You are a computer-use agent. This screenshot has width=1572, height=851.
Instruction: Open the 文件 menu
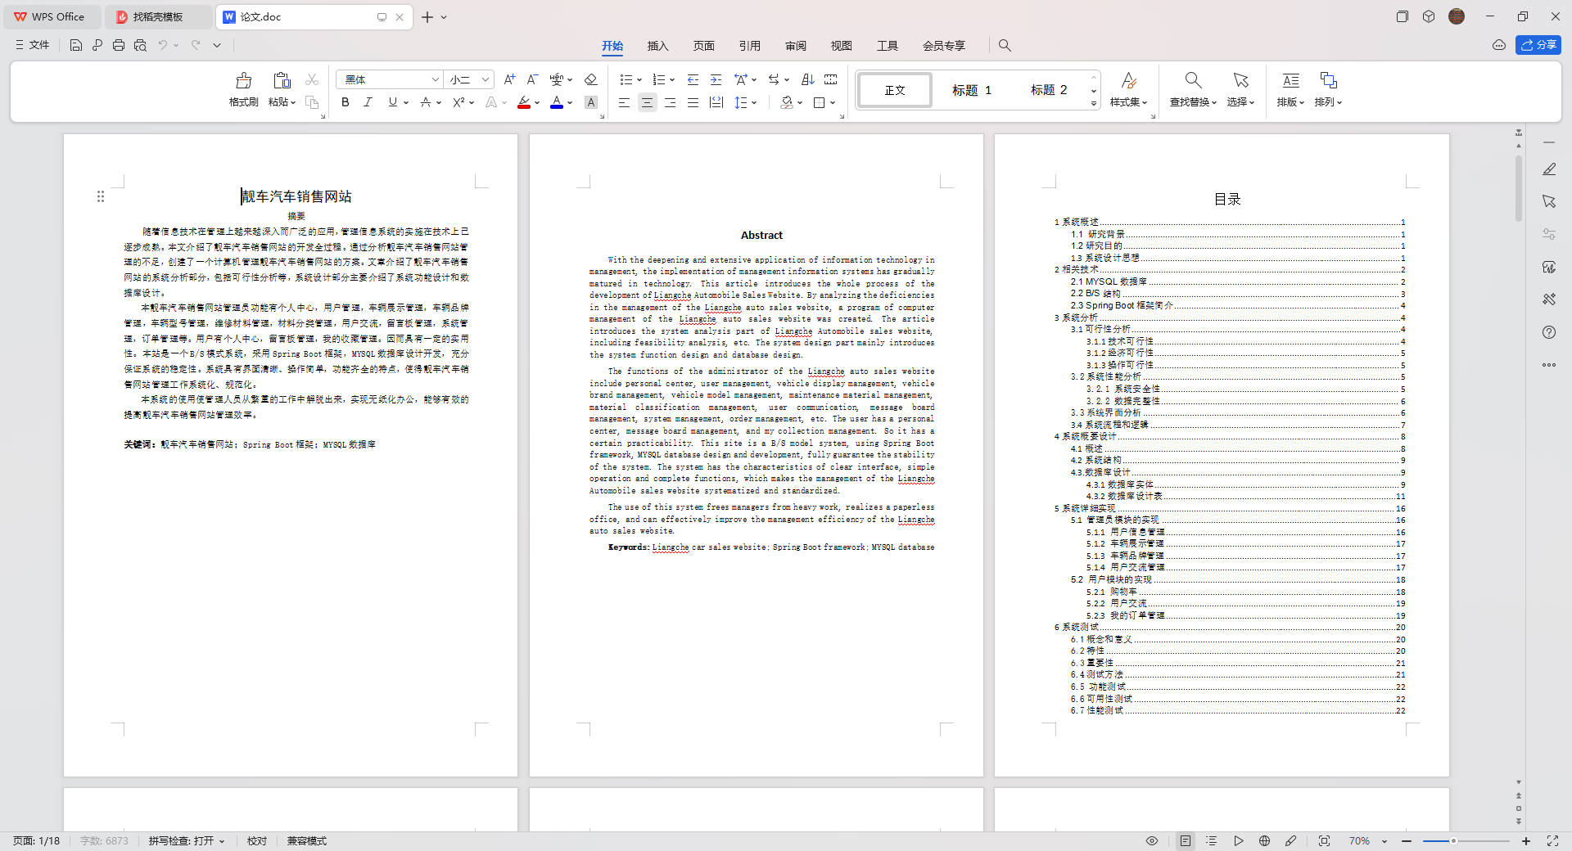(x=33, y=45)
